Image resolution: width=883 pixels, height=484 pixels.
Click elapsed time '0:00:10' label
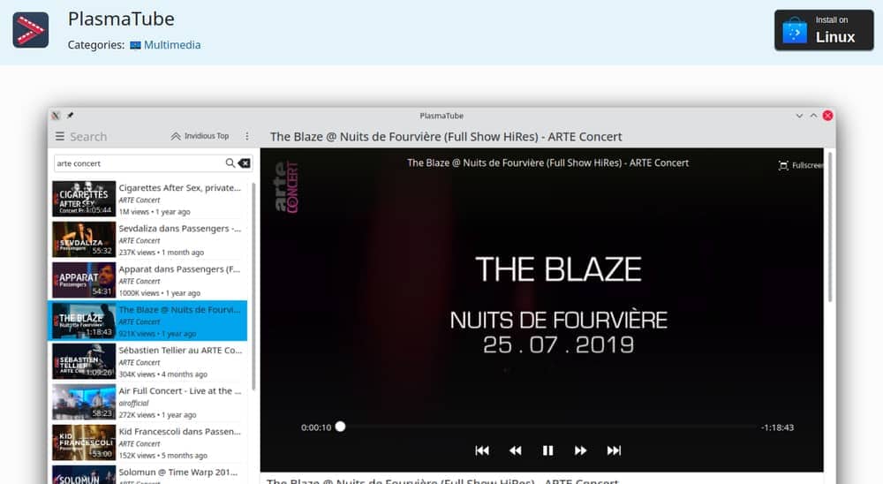click(x=316, y=427)
